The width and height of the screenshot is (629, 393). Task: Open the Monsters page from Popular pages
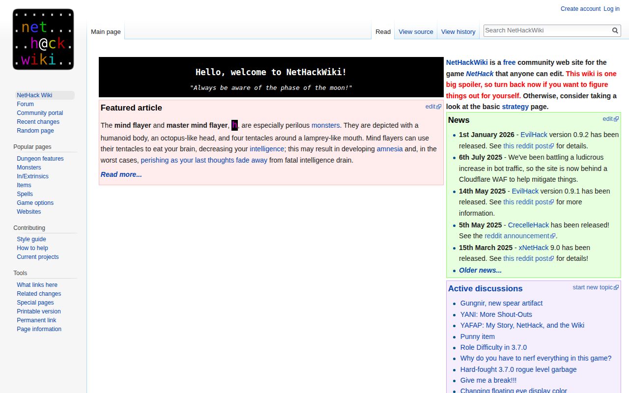coord(29,167)
